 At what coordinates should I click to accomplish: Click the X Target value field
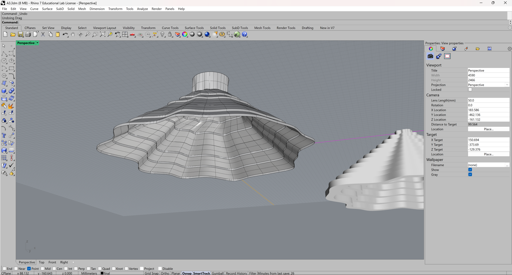(x=489, y=140)
